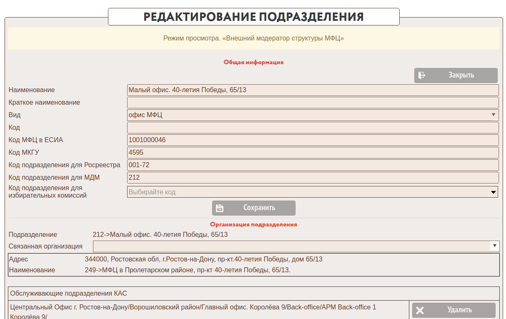Click the empty Код input field
This screenshot has width=506, height=319.
pos(313,128)
